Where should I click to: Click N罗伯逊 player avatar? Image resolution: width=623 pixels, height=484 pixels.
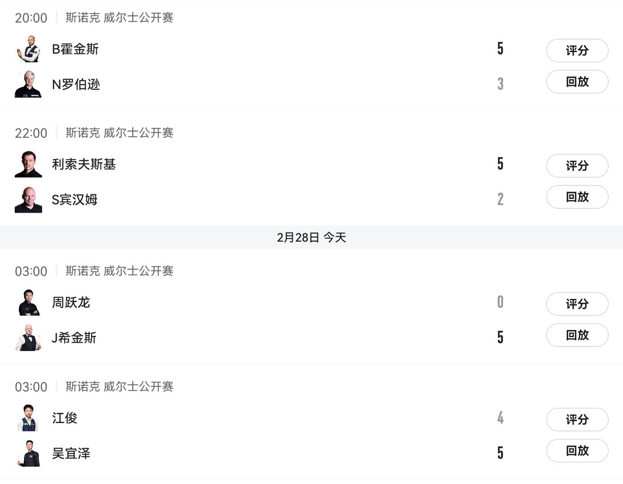click(28, 84)
